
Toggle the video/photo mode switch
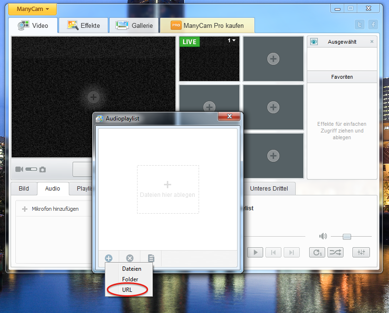[x=31, y=169]
